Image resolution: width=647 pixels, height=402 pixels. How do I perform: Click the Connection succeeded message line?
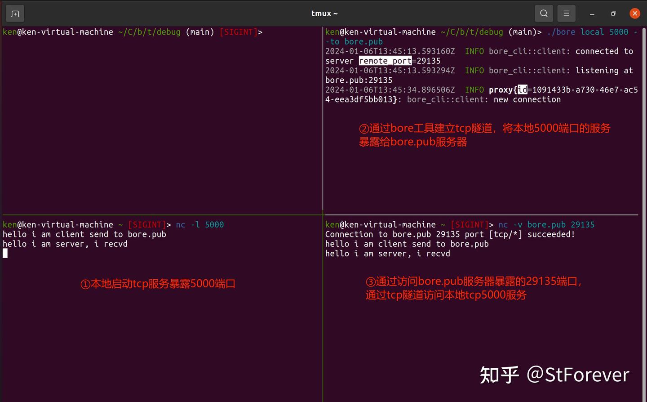coord(449,234)
